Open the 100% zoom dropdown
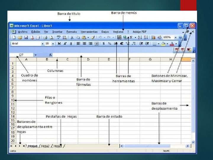This screenshot has height=160, width=213. pos(175,37)
